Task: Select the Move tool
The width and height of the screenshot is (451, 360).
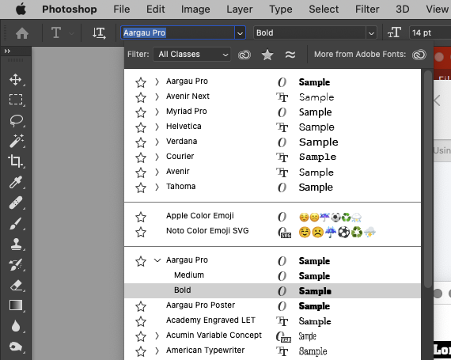Action: (16, 80)
